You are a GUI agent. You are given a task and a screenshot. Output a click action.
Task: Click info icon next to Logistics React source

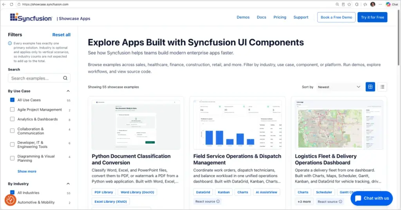click(340, 201)
